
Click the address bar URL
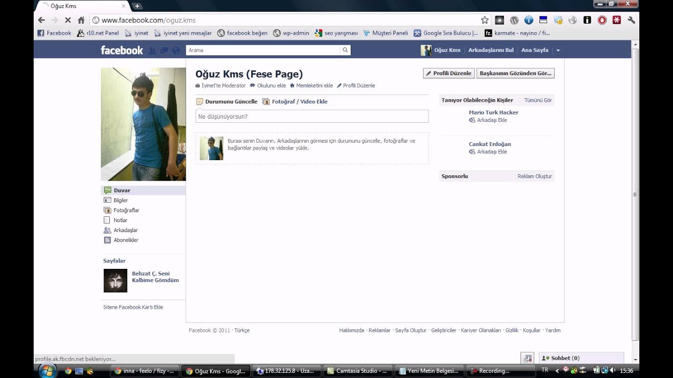click(148, 20)
